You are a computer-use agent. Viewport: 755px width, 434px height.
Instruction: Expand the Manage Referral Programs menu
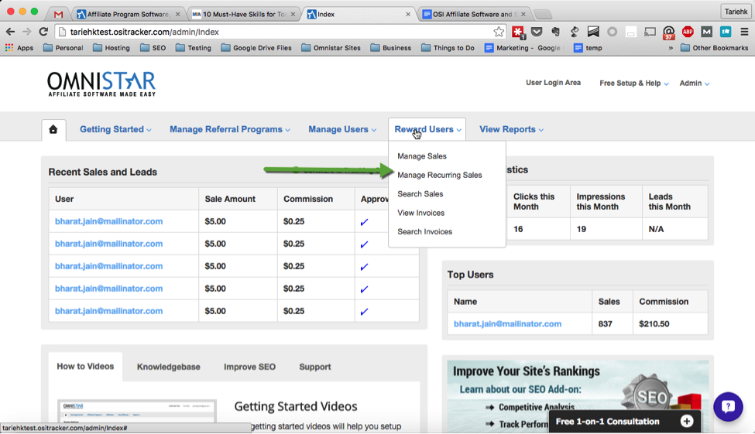(230, 129)
